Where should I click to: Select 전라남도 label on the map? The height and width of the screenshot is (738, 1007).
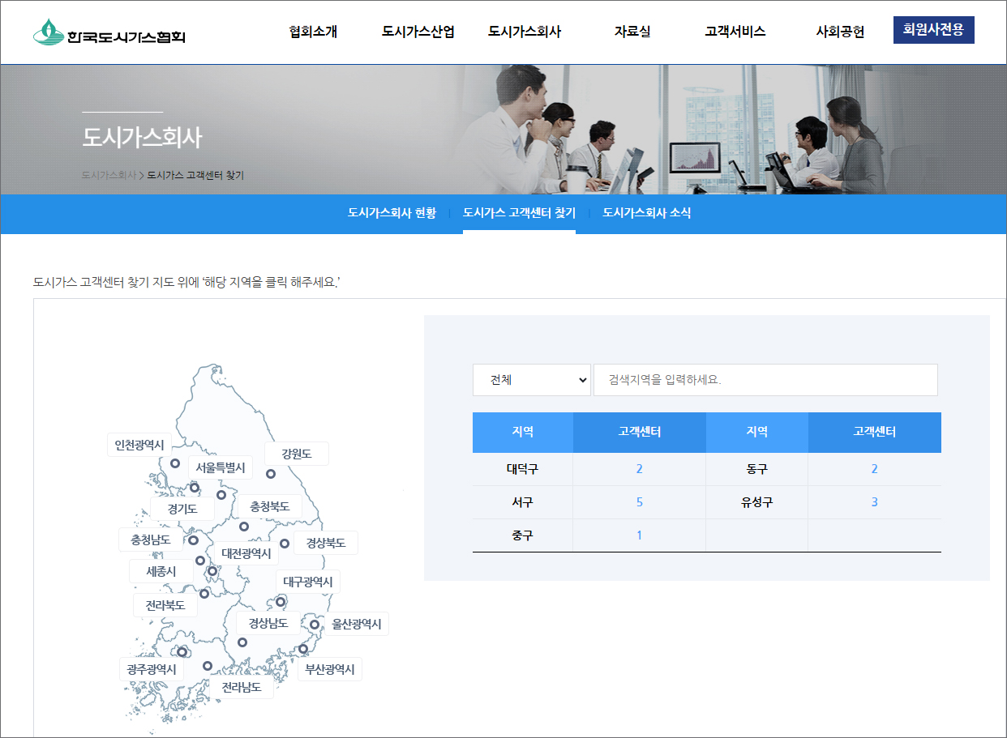tap(242, 687)
